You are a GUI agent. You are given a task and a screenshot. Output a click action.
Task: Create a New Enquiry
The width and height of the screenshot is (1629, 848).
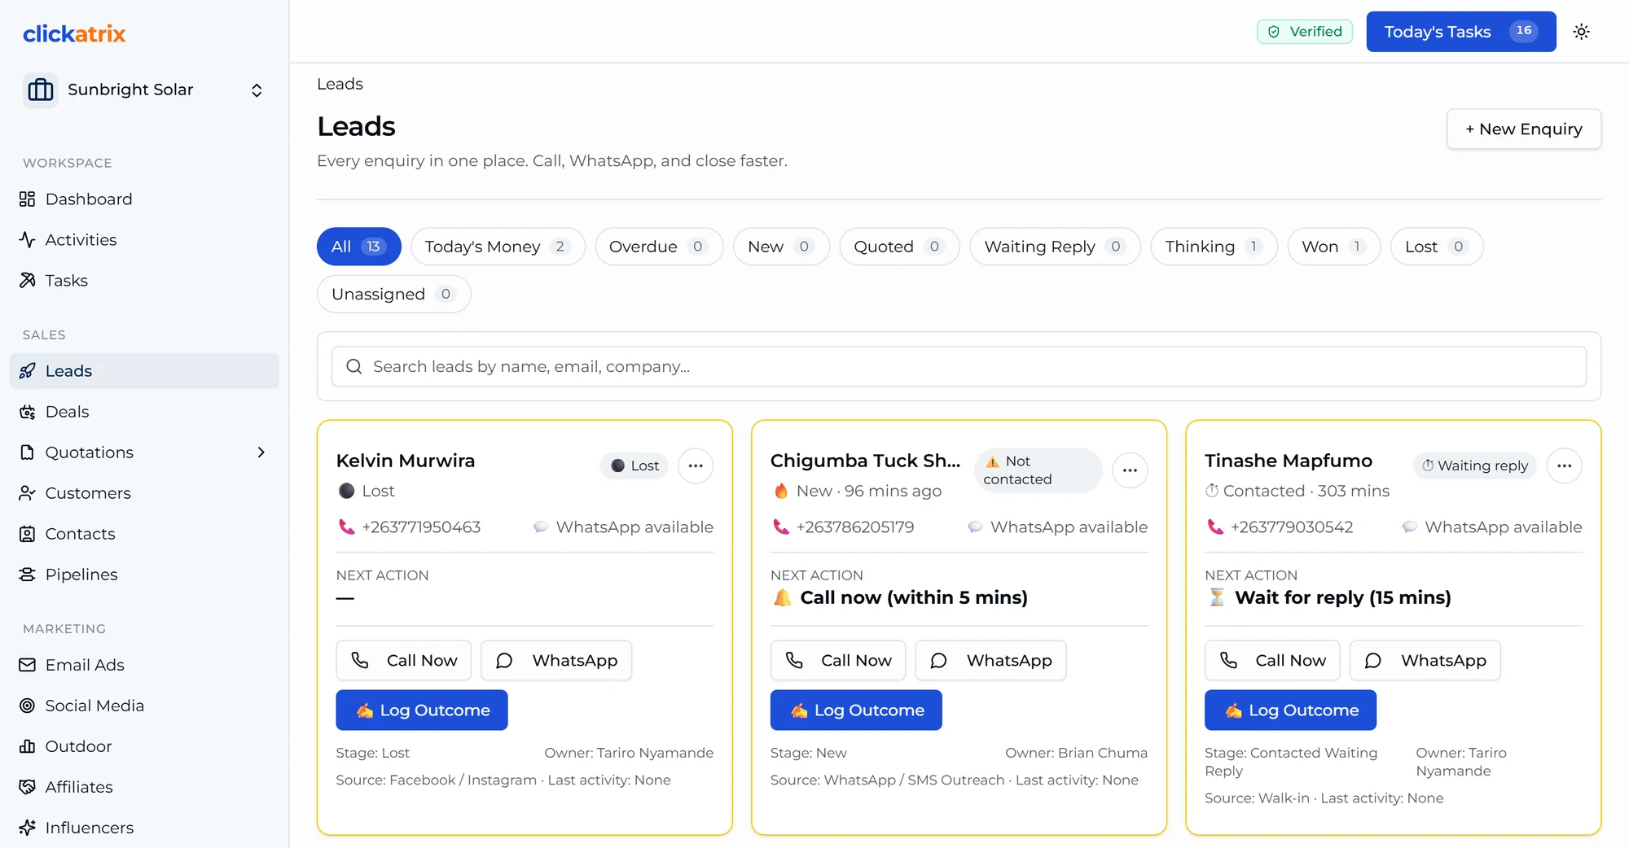click(x=1524, y=129)
